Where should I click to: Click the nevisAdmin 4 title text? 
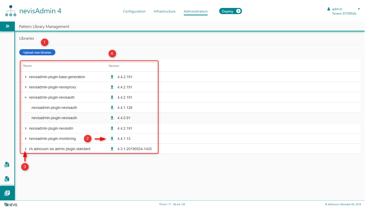click(x=40, y=11)
